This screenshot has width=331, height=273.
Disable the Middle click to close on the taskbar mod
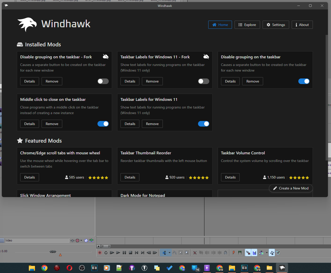(103, 124)
